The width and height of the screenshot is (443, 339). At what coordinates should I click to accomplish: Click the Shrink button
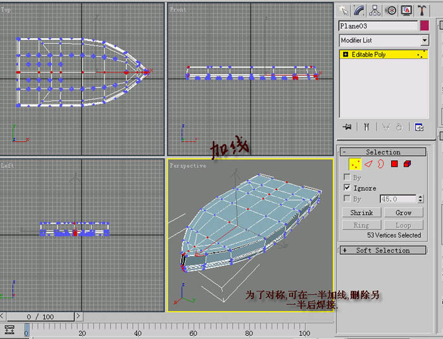coord(361,212)
